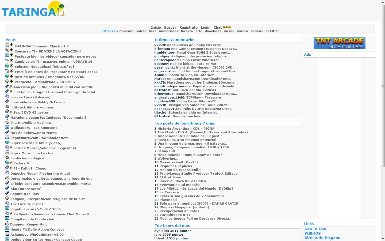Open the 'Directorio Hispano' link
Image resolution: width=385 pixels, height=241 pixels.
[x=322, y=238]
